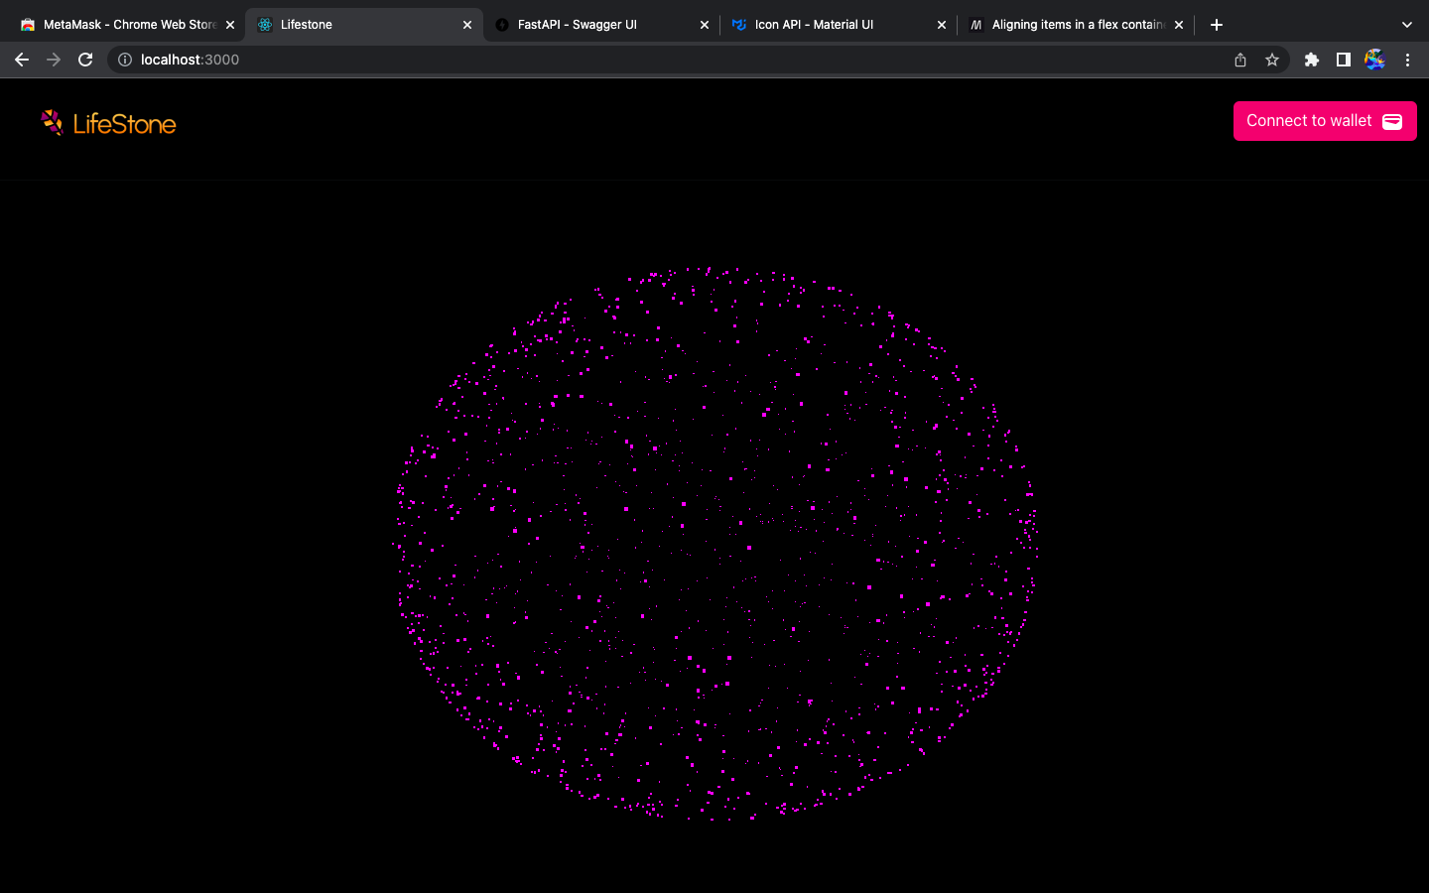Reload the page with the refresh icon
The height and width of the screenshot is (893, 1429).
[85, 60]
